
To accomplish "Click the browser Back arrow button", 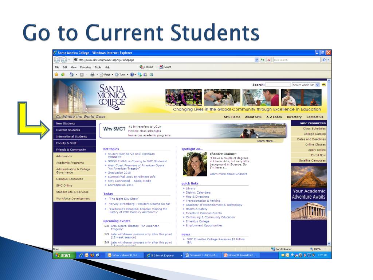I will [x=57, y=60].
